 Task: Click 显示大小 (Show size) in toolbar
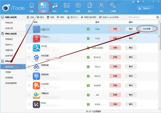72,17
